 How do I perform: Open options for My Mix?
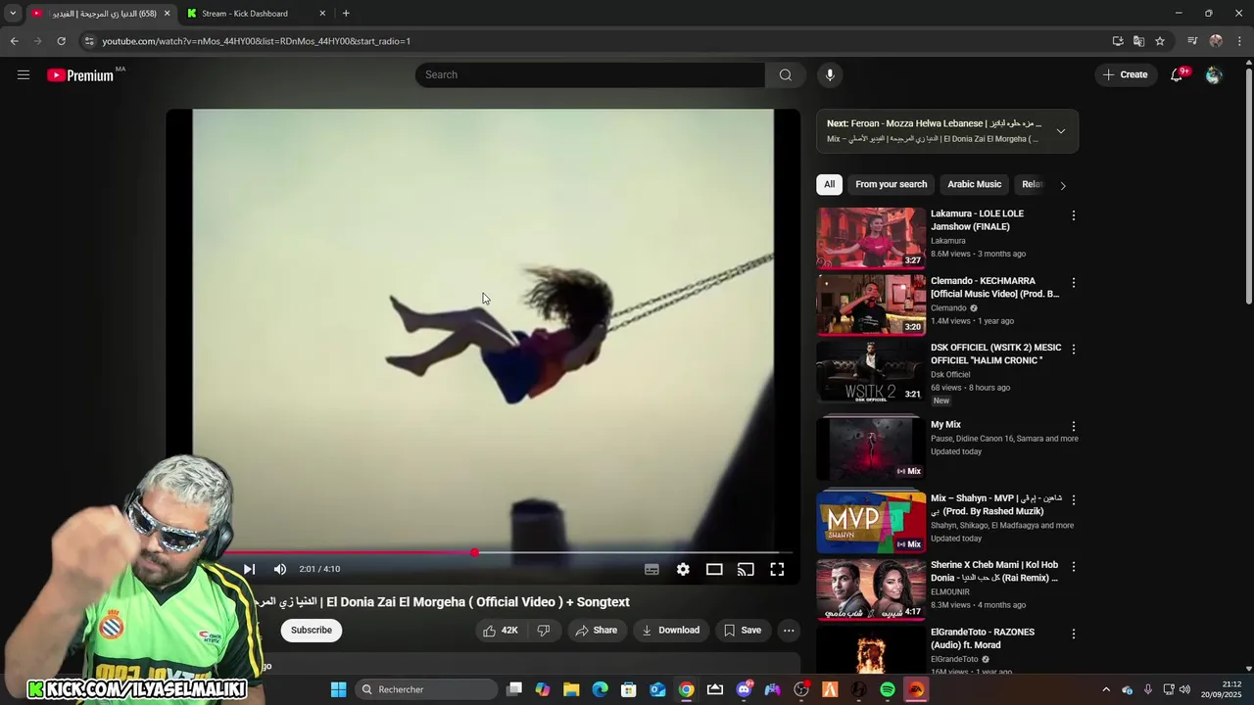pos(1074,427)
